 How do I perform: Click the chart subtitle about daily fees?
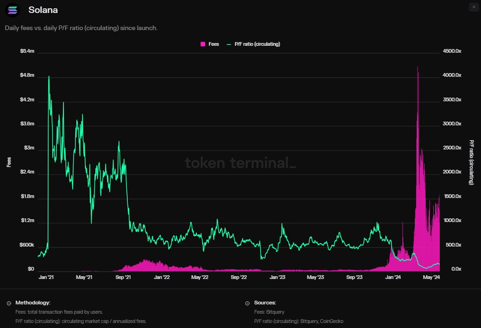click(x=81, y=28)
